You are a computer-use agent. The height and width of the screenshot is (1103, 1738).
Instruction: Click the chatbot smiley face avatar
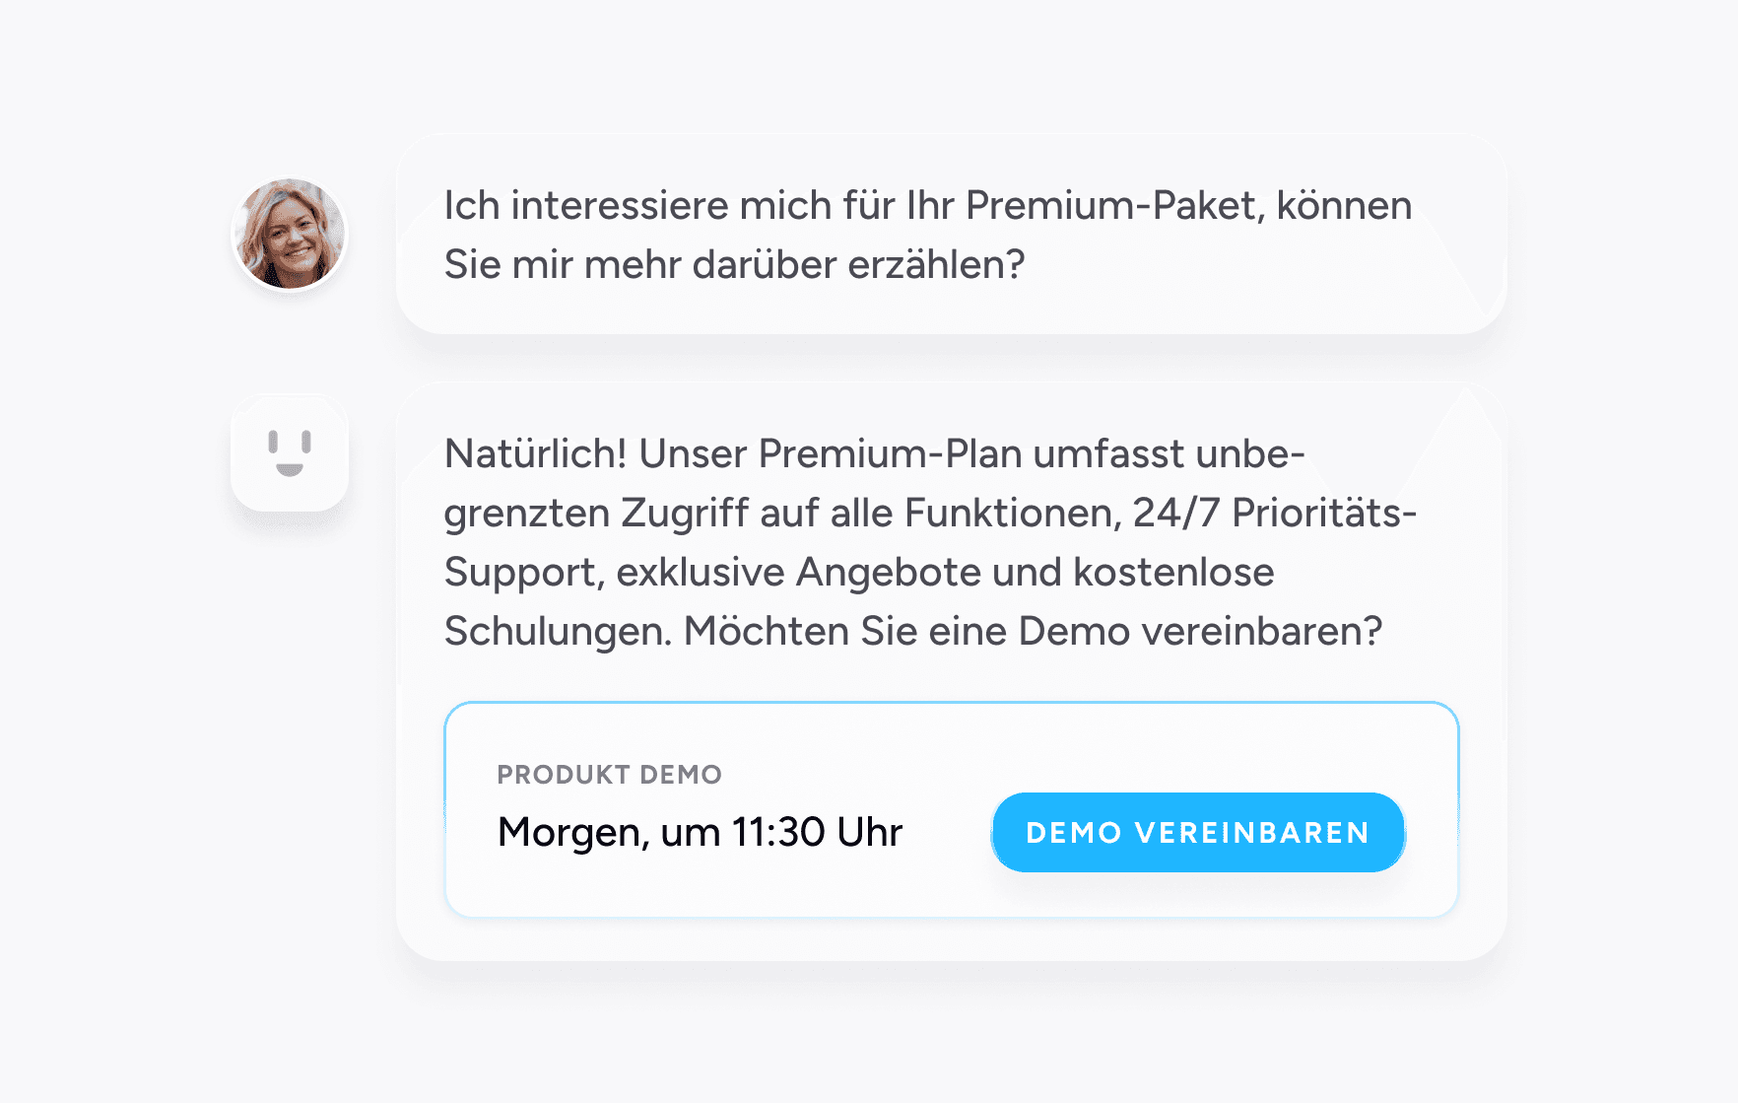[x=290, y=453]
